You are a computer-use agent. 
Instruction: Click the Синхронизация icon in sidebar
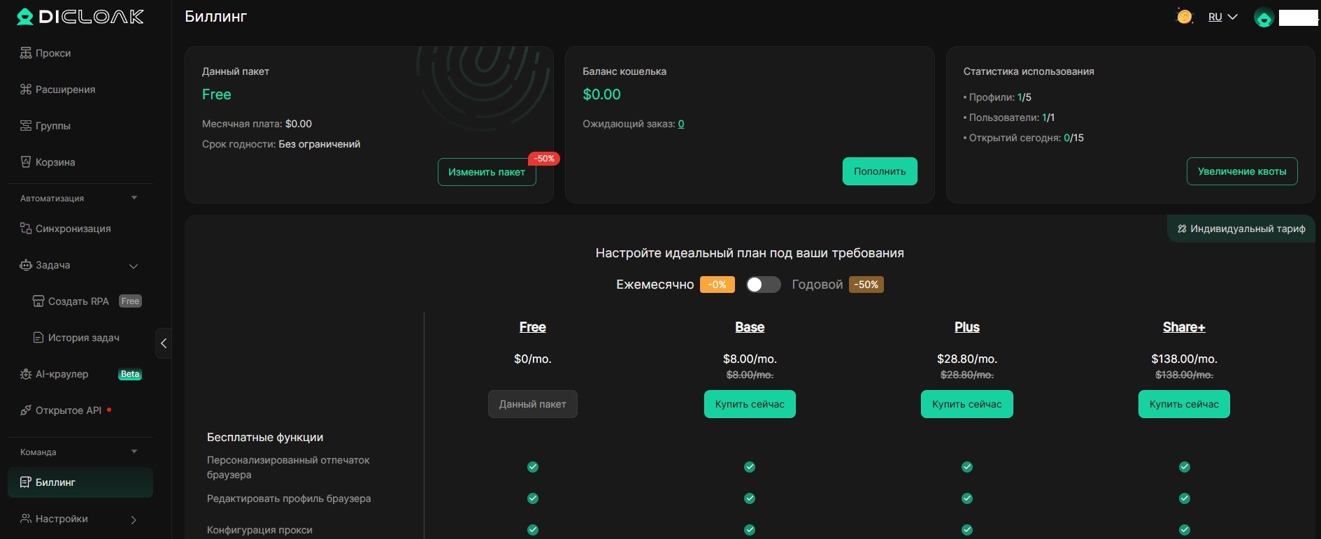26,229
